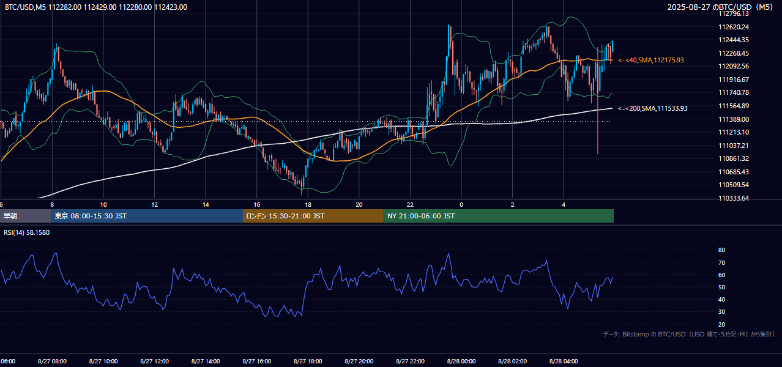Click hour tick 12 under price chart
The height and width of the screenshot is (367, 782).
[x=155, y=204]
